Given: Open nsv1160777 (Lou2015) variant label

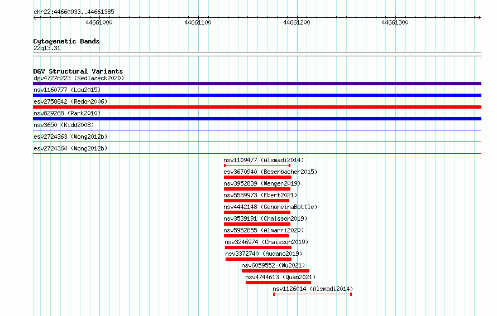Looking at the screenshot, I should pos(67,90).
